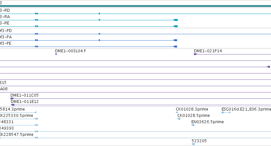This screenshot has height=146, width=271.
Task: Click the 3-RE transcript label
Action: [x=5, y=23]
